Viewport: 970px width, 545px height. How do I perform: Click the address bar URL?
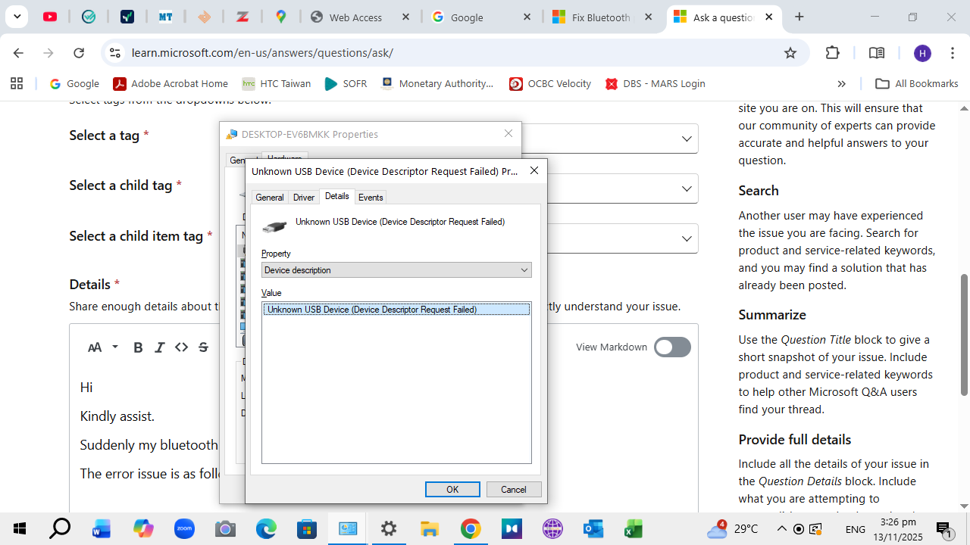[262, 53]
